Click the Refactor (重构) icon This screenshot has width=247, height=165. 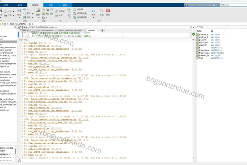(x=38, y=11)
